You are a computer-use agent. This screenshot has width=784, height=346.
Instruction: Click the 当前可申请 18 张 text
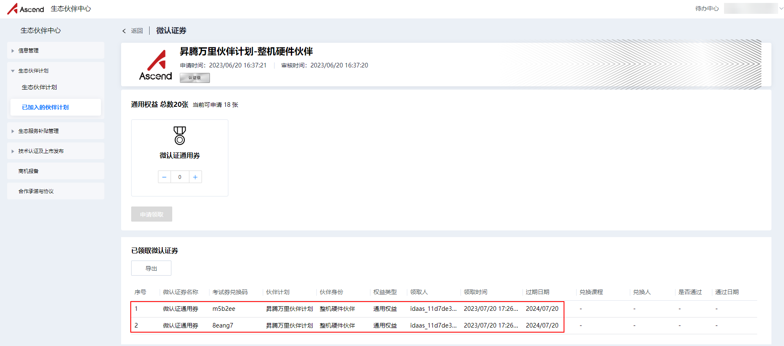[x=215, y=105]
